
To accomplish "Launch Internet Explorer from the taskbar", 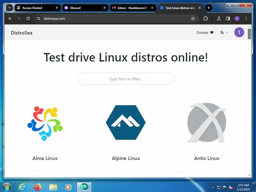I will coord(22,187).
